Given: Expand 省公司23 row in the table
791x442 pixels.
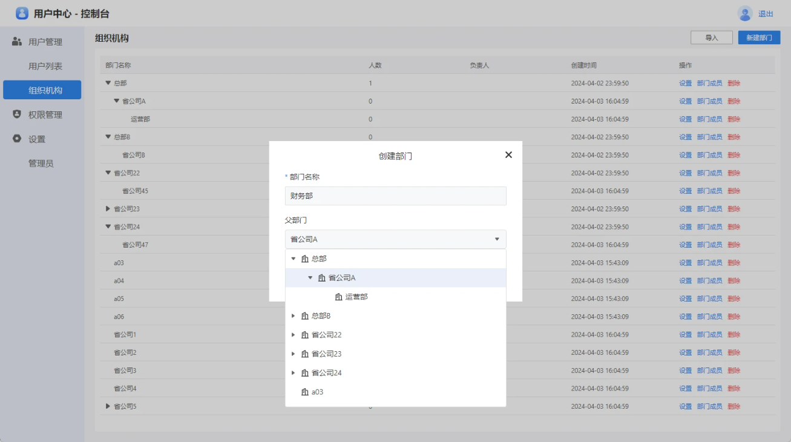Looking at the screenshot, I should coord(108,209).
